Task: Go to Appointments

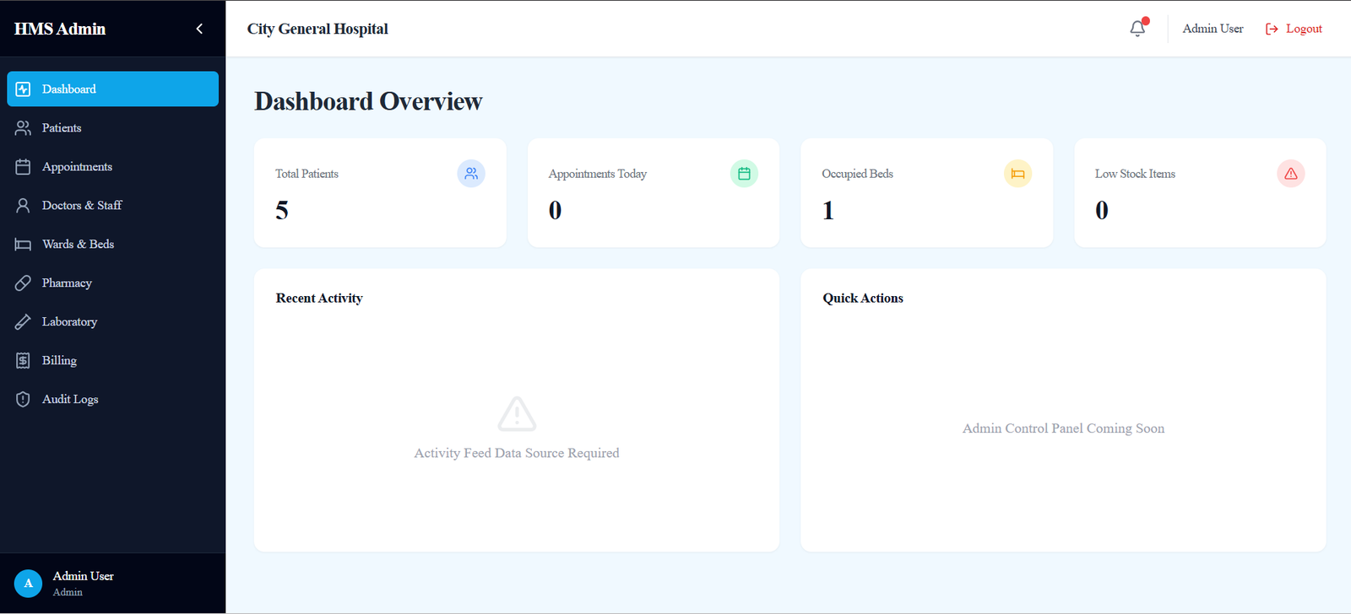Action: [112, 166]
